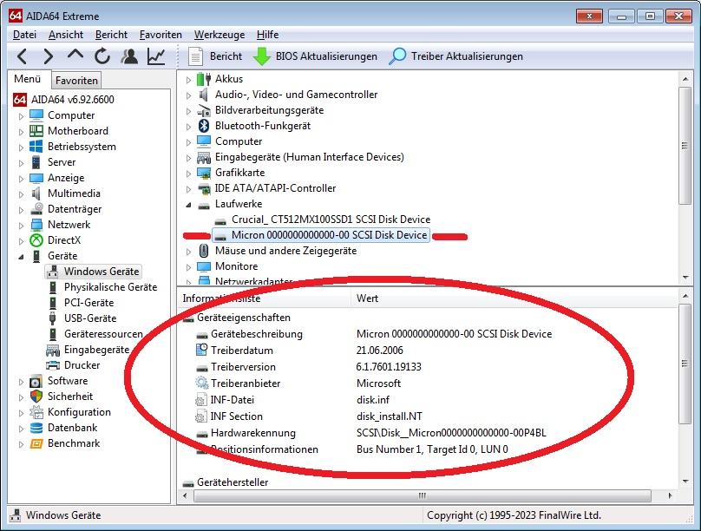Open the Werkzeuge menu
The width and height of the screenshot is (701, 531).
click(219, 35)
